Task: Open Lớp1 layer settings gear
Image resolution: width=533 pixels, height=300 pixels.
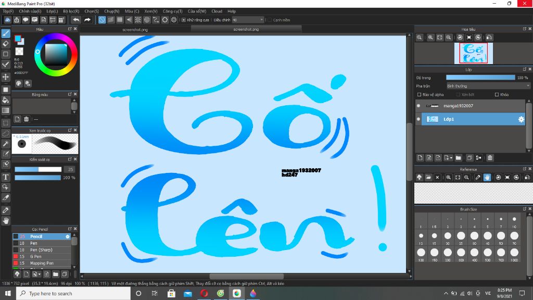Action: click(521, 119)
